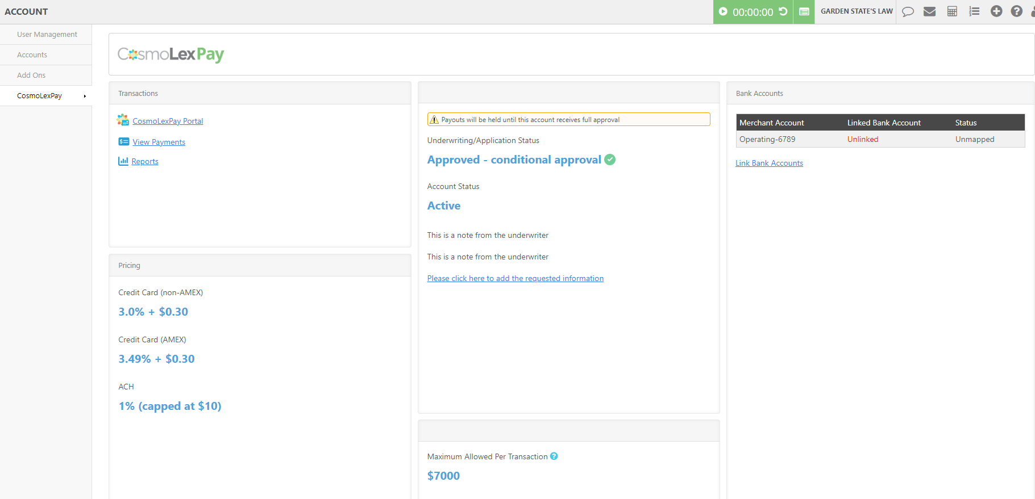Image resolution: width=1035 pixels, height=499 pixels.
Task: Click the Merchant Account column header
Action: coord(772,123)
